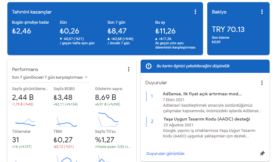Viewport: 277px width, 162px height.
Task: Open the Duyurular card three-dot menu
Action: pos(262,83)
